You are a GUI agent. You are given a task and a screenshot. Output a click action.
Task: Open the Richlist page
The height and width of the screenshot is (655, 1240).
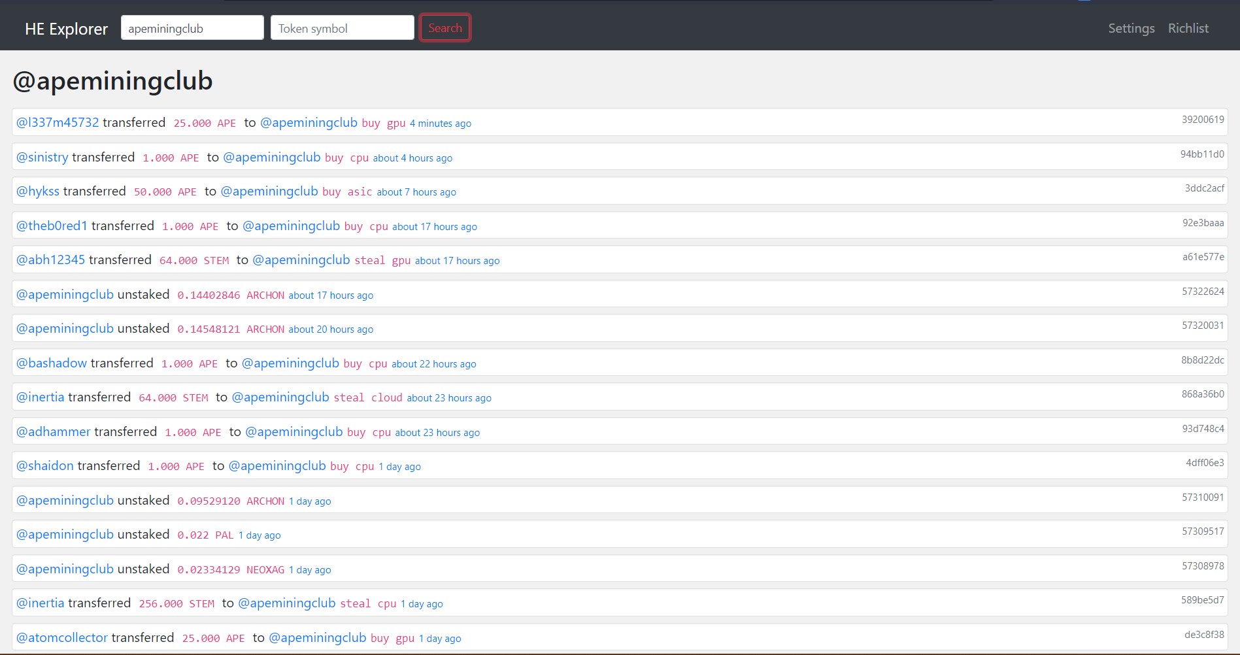tap(1188, 28)
